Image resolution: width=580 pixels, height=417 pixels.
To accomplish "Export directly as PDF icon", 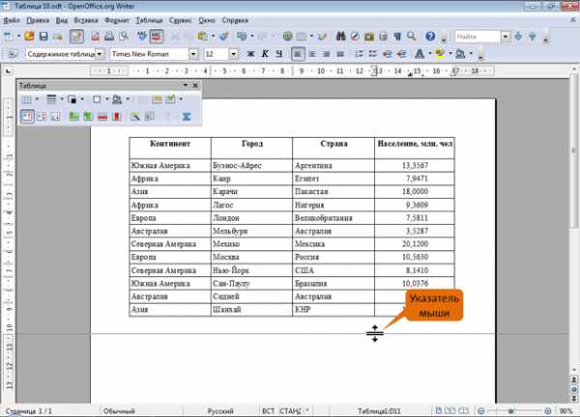I will tap(96, 36).
